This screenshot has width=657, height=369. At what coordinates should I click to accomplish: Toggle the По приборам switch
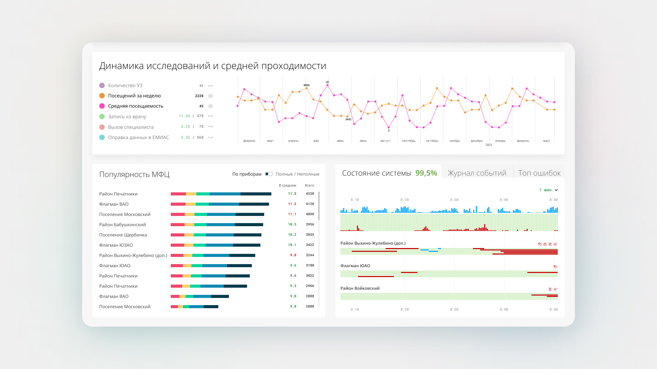[x=269, y=174]
